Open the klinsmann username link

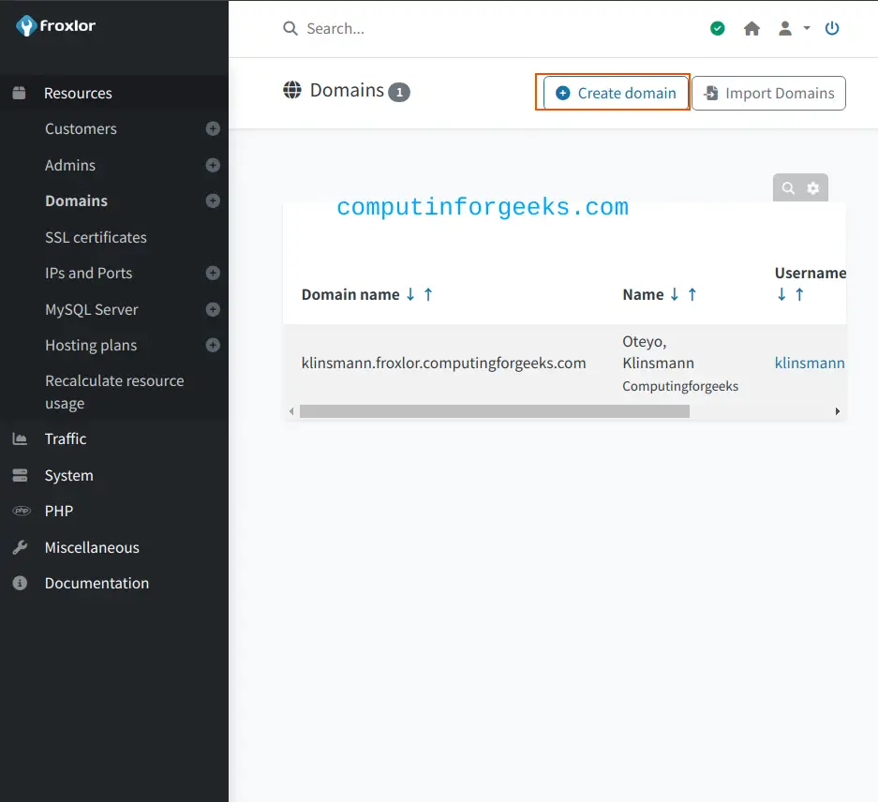(x=810, y=364)
